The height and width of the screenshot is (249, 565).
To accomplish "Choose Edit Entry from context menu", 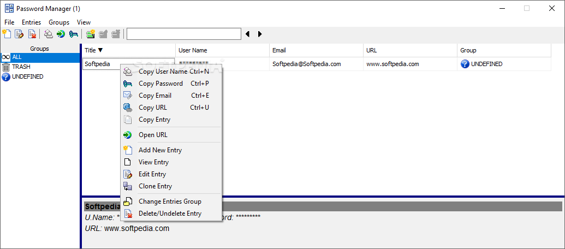I will click(x=171, y=174).
